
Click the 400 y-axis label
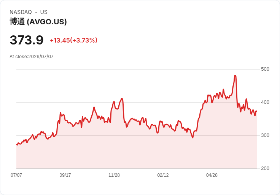point(265,102)
